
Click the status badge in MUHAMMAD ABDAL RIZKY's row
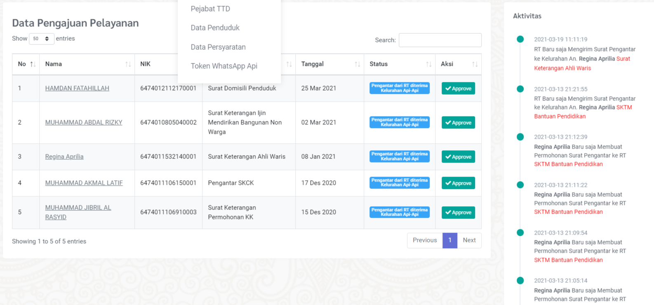[400, 122]
